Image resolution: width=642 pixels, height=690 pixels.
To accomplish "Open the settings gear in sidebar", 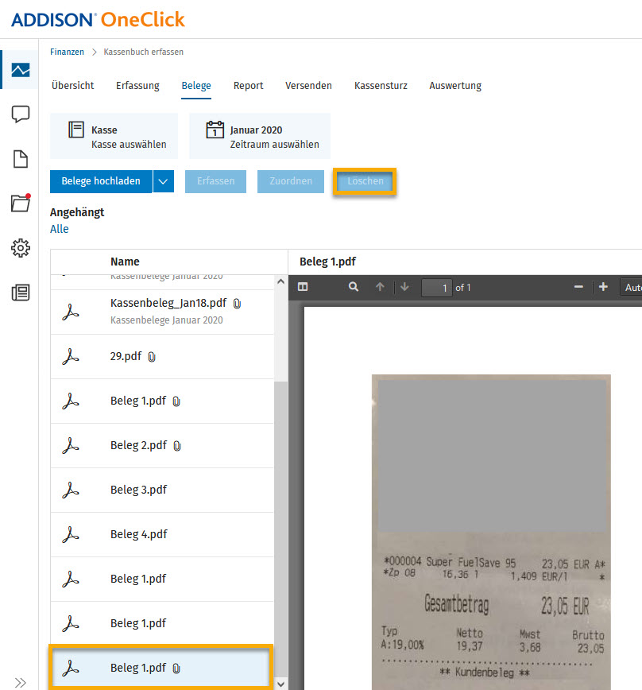I will [x=20, y=248].
